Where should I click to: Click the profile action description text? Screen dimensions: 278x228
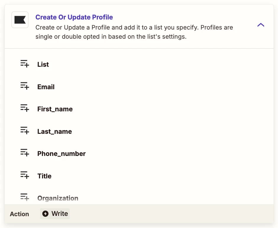click(134, 32)
